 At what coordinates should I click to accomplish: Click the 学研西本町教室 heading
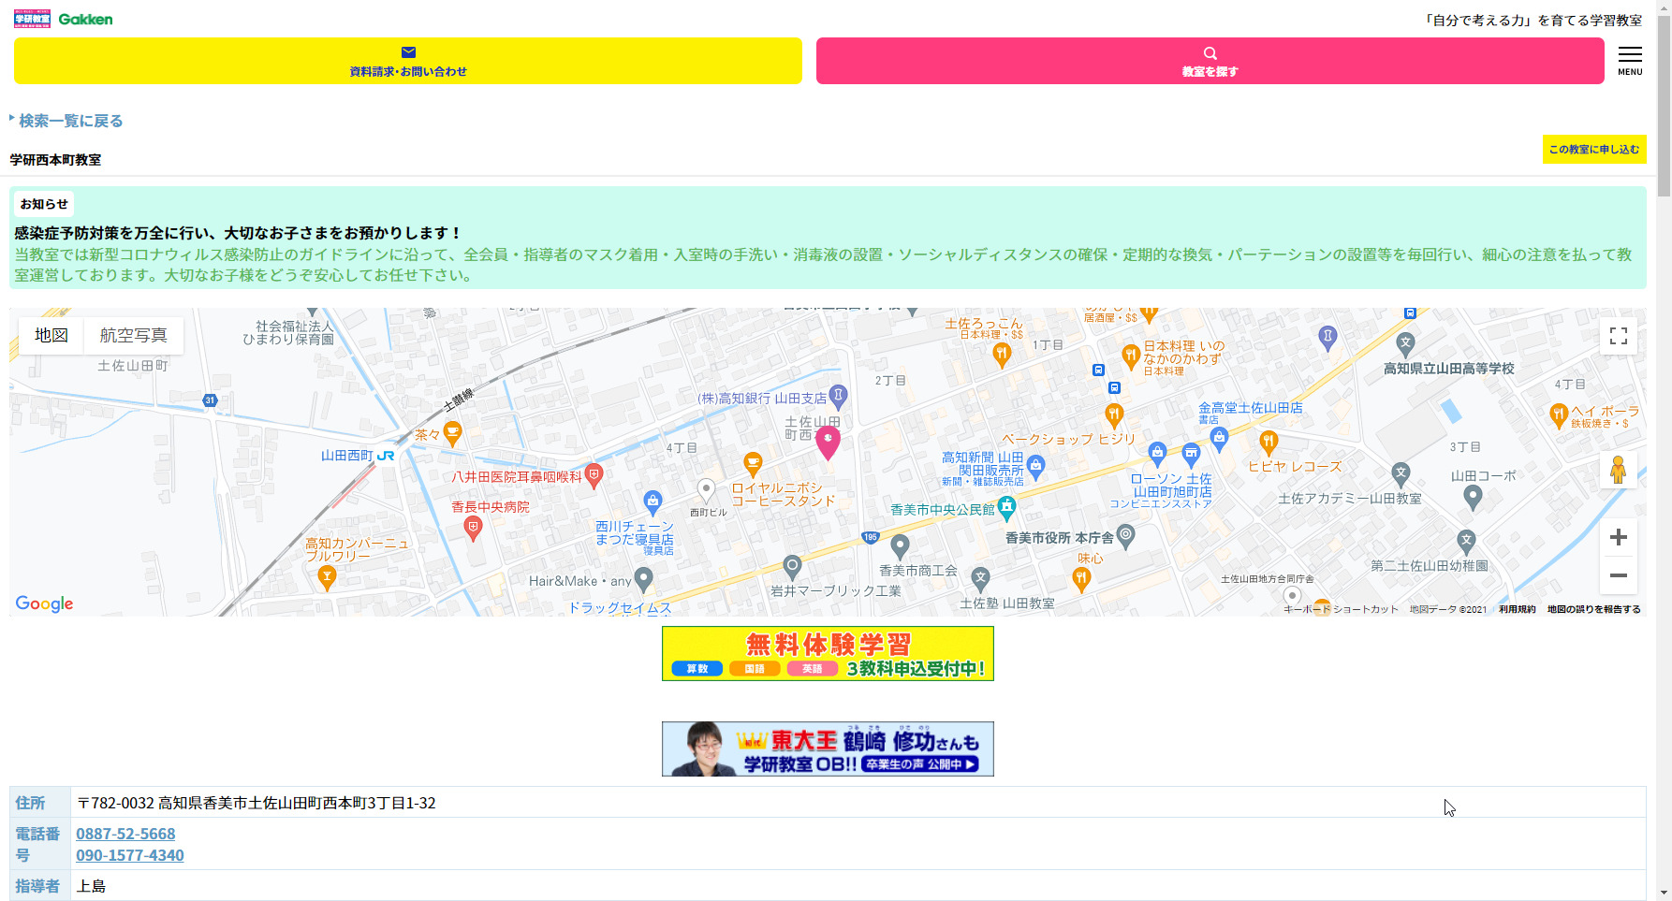pyautogui.click(x=55, y=160)
